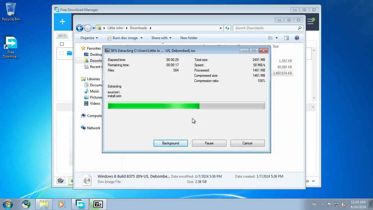Click the 7z icon in extraction dialog title

[107, 50]
